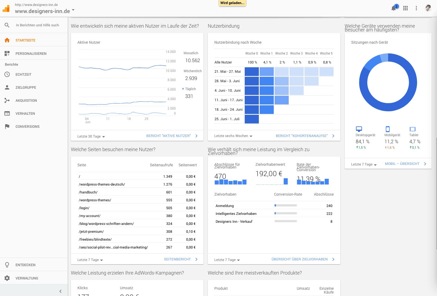
Task: Expand the Letzte 30 Tage dropdown
Action: point(91,136)
